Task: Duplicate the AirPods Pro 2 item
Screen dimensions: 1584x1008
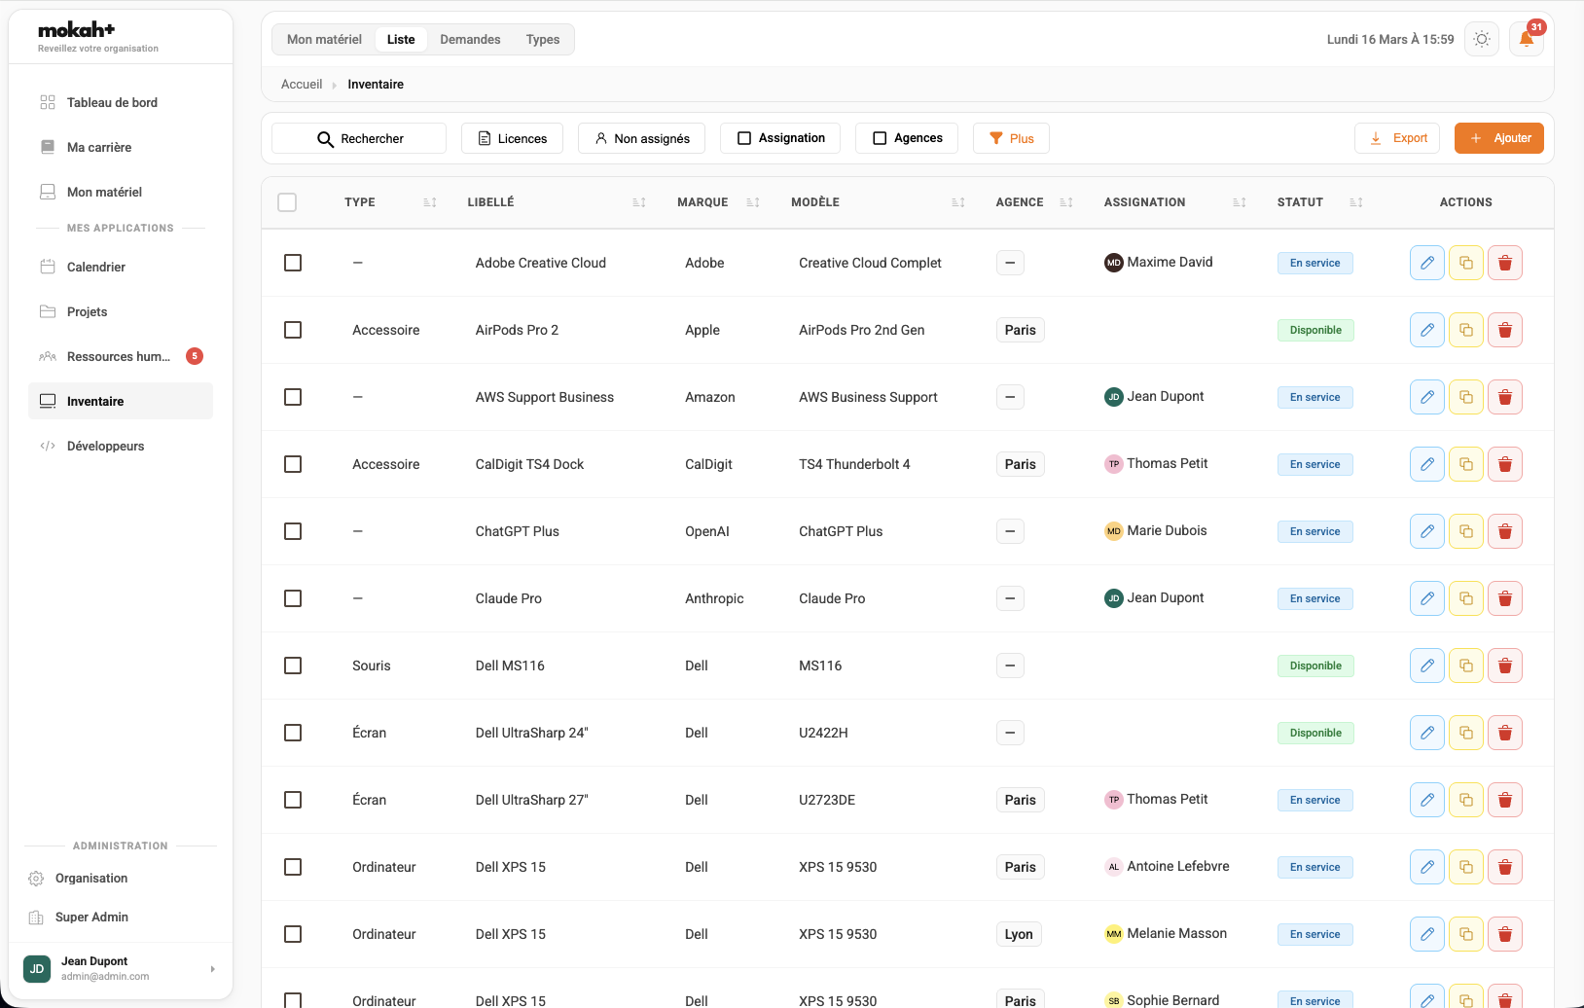Action: [x=1465, y=330]
